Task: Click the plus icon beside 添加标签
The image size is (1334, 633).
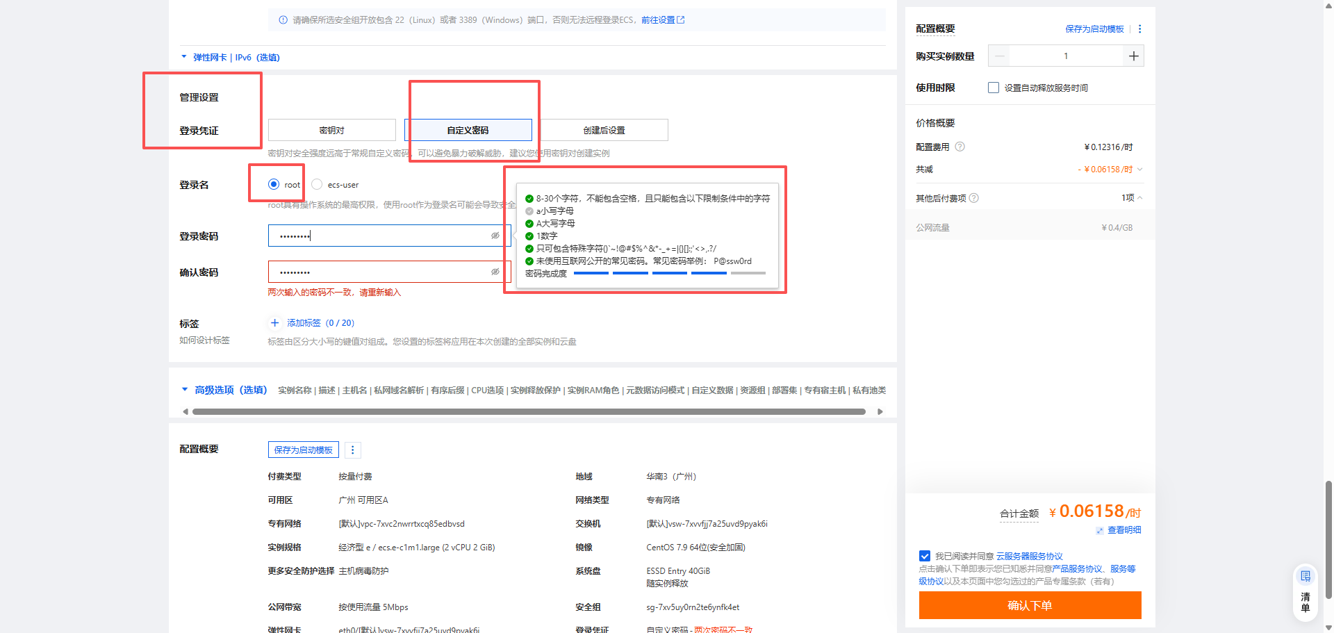Action: click(274, 323)
